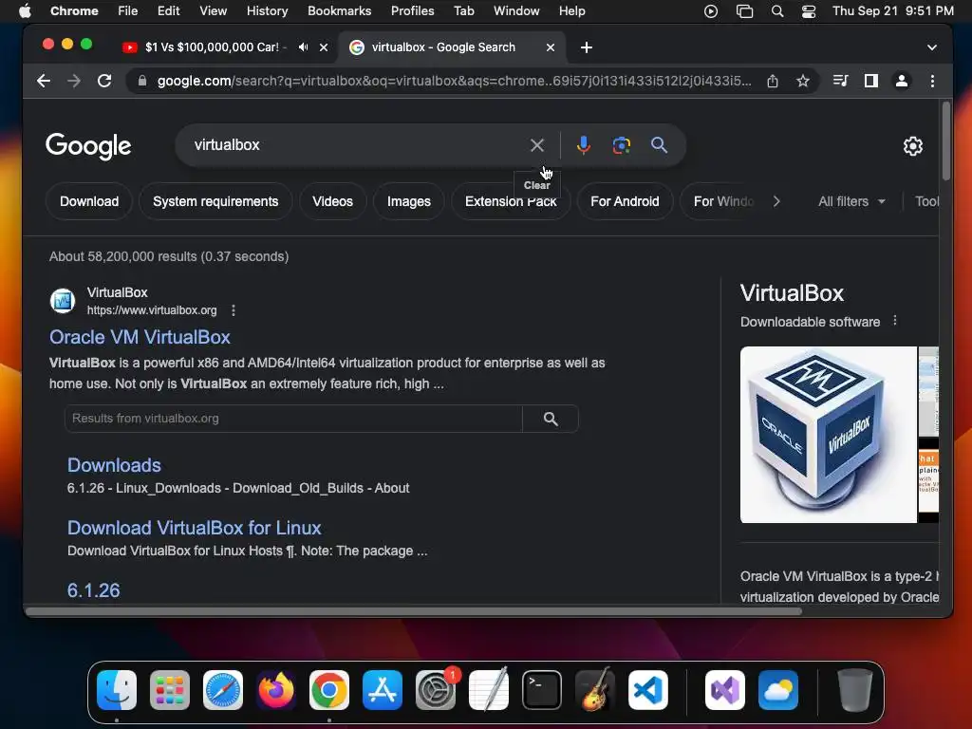Switch to Videos results
The image size is (972, 729).
pos(332,201)
